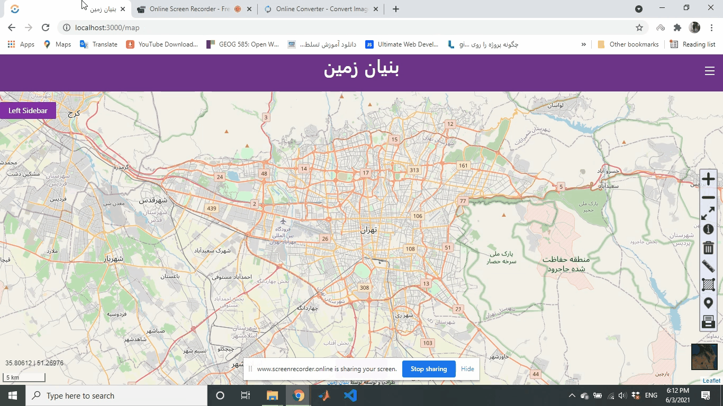Open the YouTube Download bookmark
723x406 pixels.
pyautogui.click(x=162, y=44)
